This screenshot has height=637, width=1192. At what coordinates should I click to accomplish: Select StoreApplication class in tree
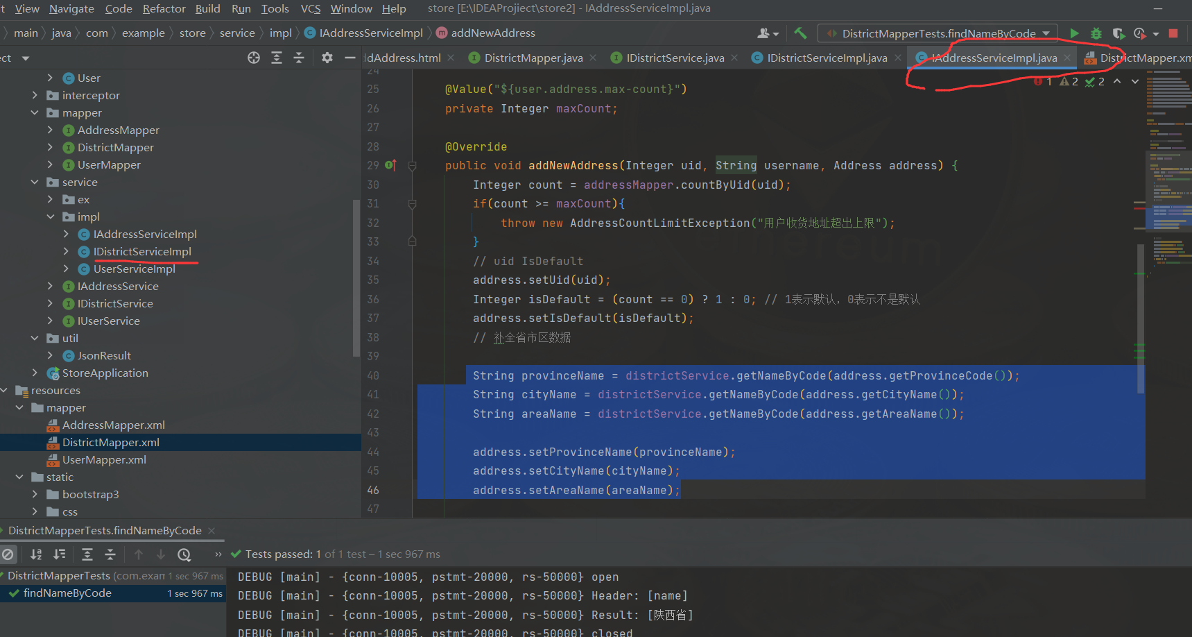pyautogui.click(x=105, y=373)
